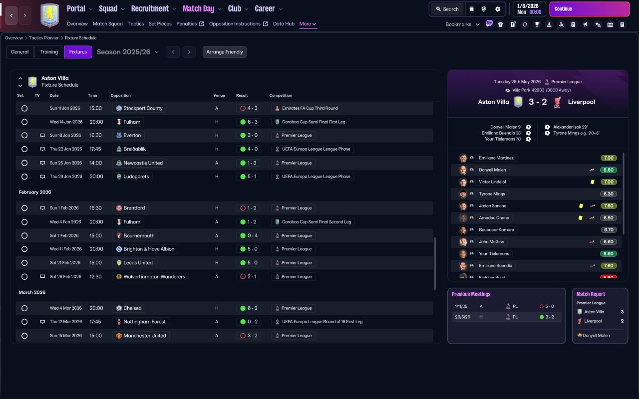
Task: Click the Liverpool crest in match header
Action: pos(558,102)
